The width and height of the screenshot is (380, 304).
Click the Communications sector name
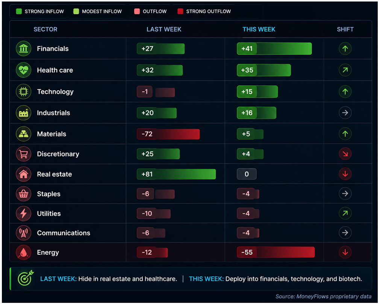(x=64, y=233)
